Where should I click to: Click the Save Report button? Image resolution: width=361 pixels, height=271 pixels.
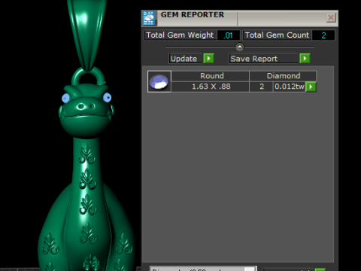point(263,59)
